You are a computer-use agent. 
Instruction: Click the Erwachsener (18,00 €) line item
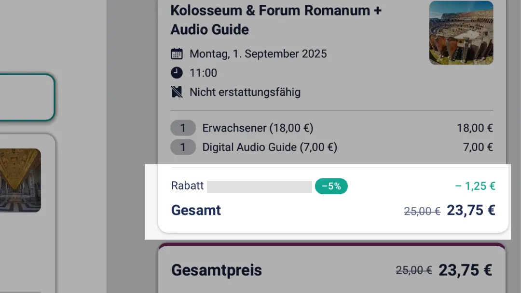click(x=258, y=128)
